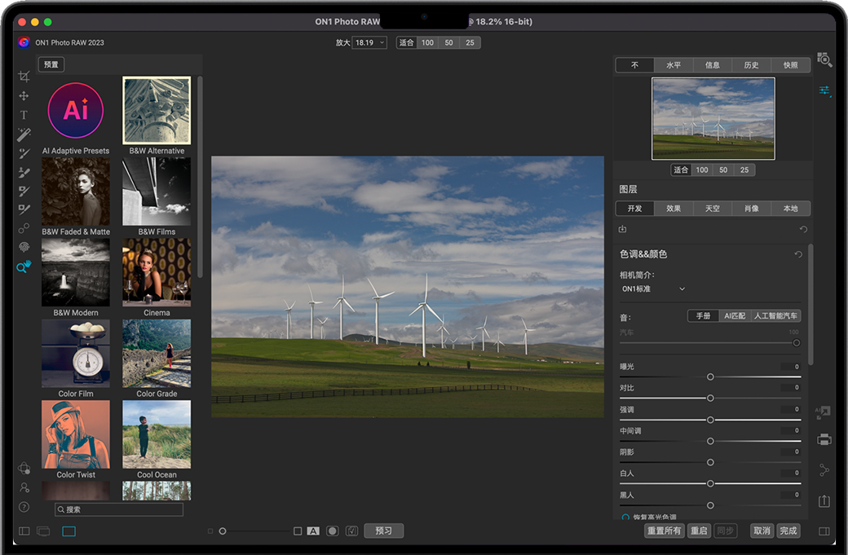The height and width of the screenshot is (555, 848).
Task: Select the Move/Transform tool
Action: tap(24, 96)
